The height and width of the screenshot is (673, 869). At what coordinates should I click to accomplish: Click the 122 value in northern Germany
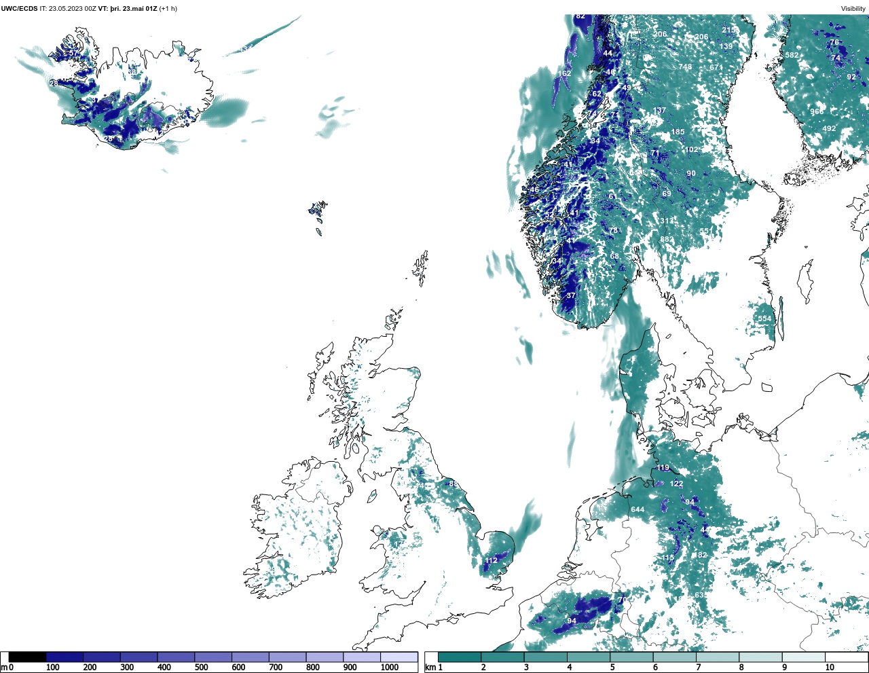coord(676,484)
